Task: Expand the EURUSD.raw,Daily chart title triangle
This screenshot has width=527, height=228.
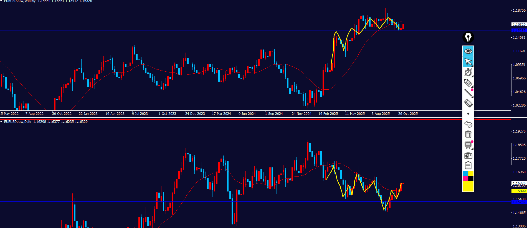Action: pos(1,122)
